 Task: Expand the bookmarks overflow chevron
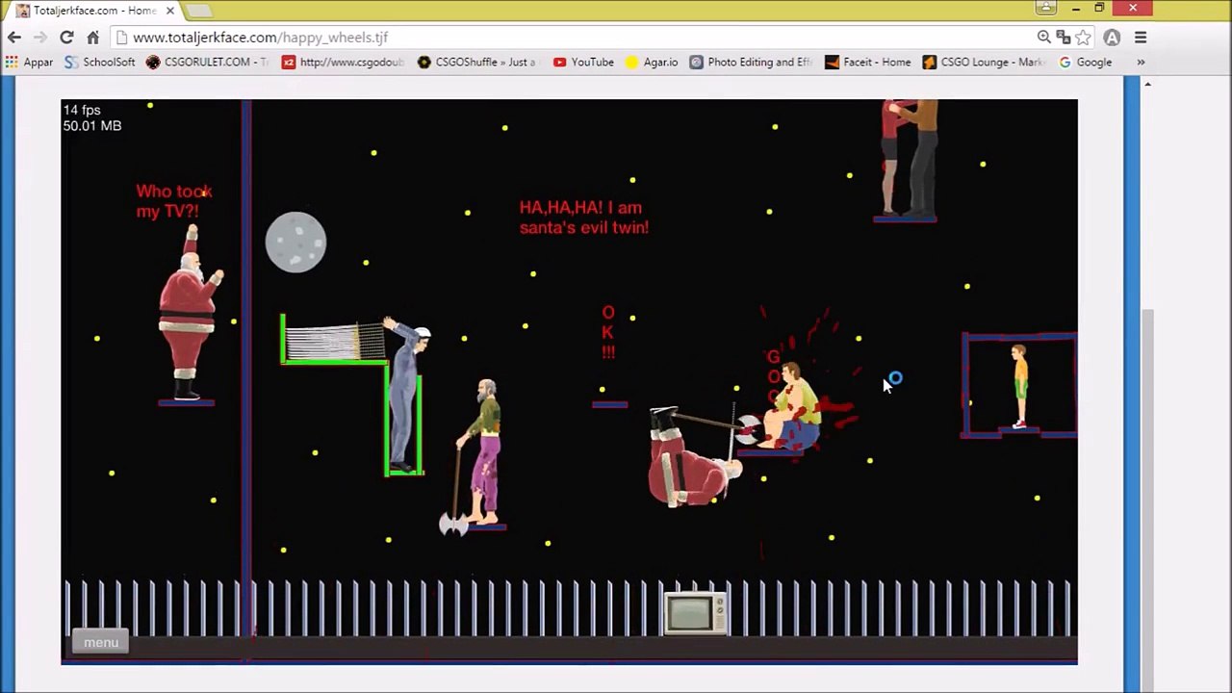[x=1141, y=62]
